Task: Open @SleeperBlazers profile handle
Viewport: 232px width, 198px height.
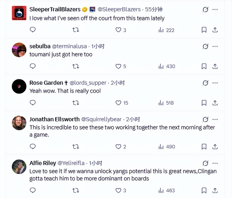Action: point(119,10)
